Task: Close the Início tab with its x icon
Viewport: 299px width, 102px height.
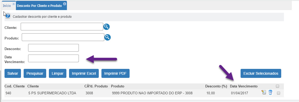Action: click(x=14, y=4)
